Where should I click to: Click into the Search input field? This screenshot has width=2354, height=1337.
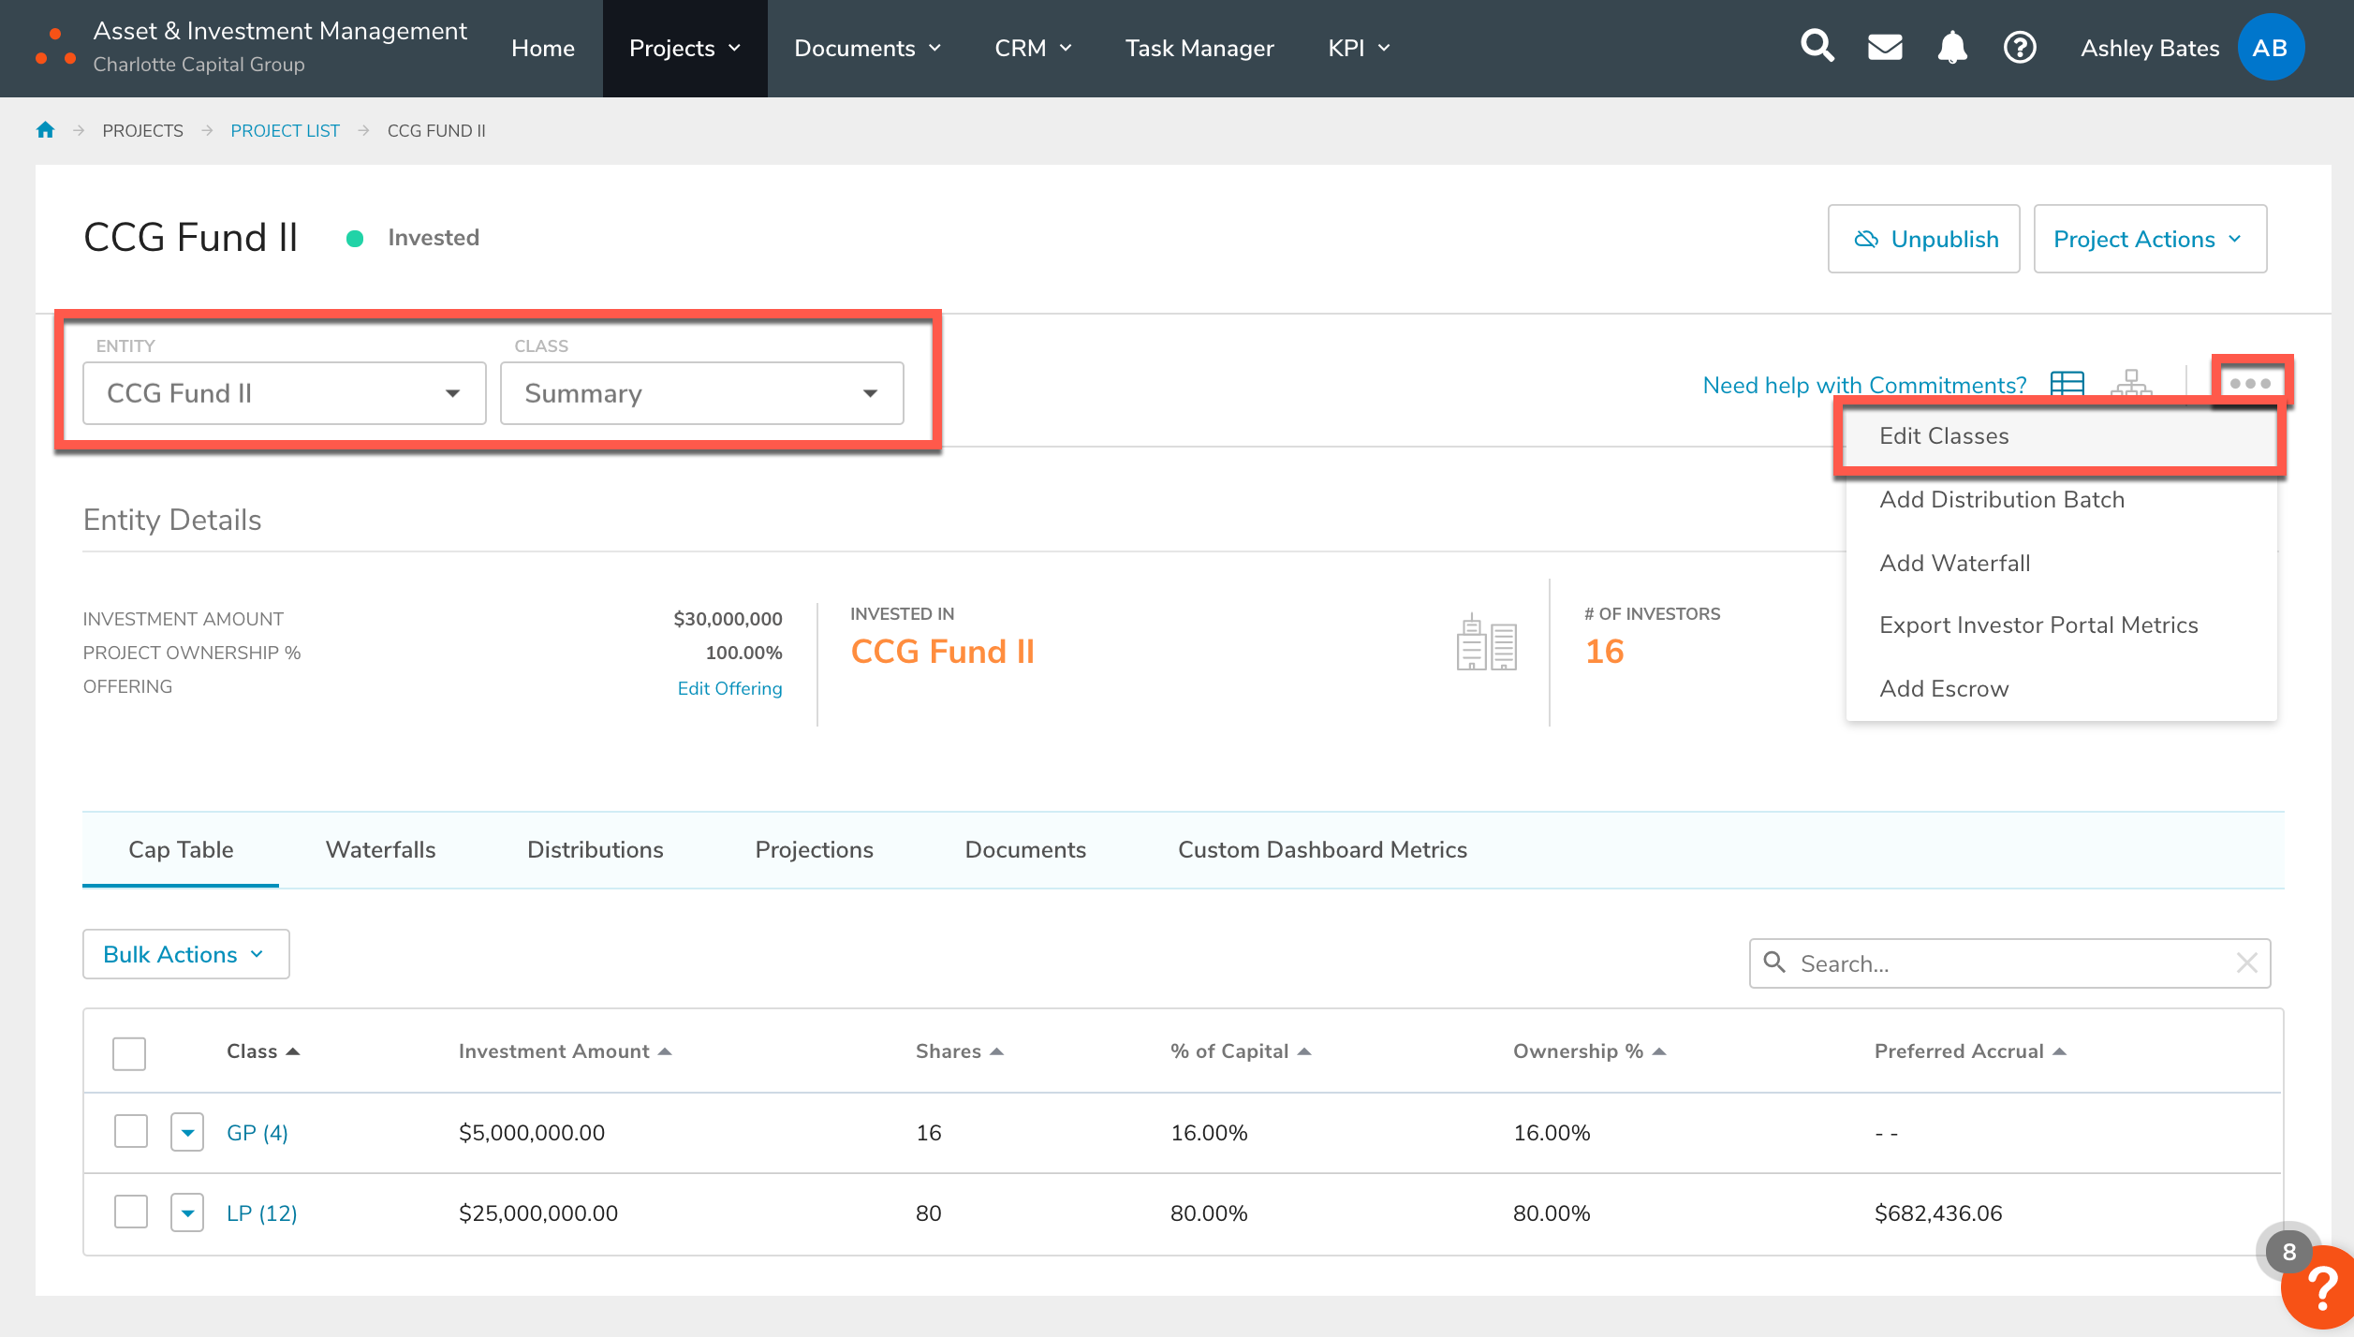point(2004,963)
